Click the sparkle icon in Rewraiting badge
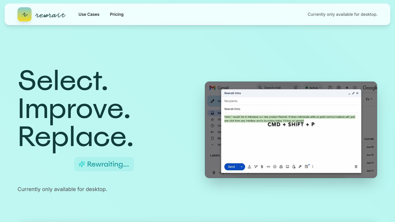Image resolution: width=395 pixels, height=222 pixels. coord(82,164)
